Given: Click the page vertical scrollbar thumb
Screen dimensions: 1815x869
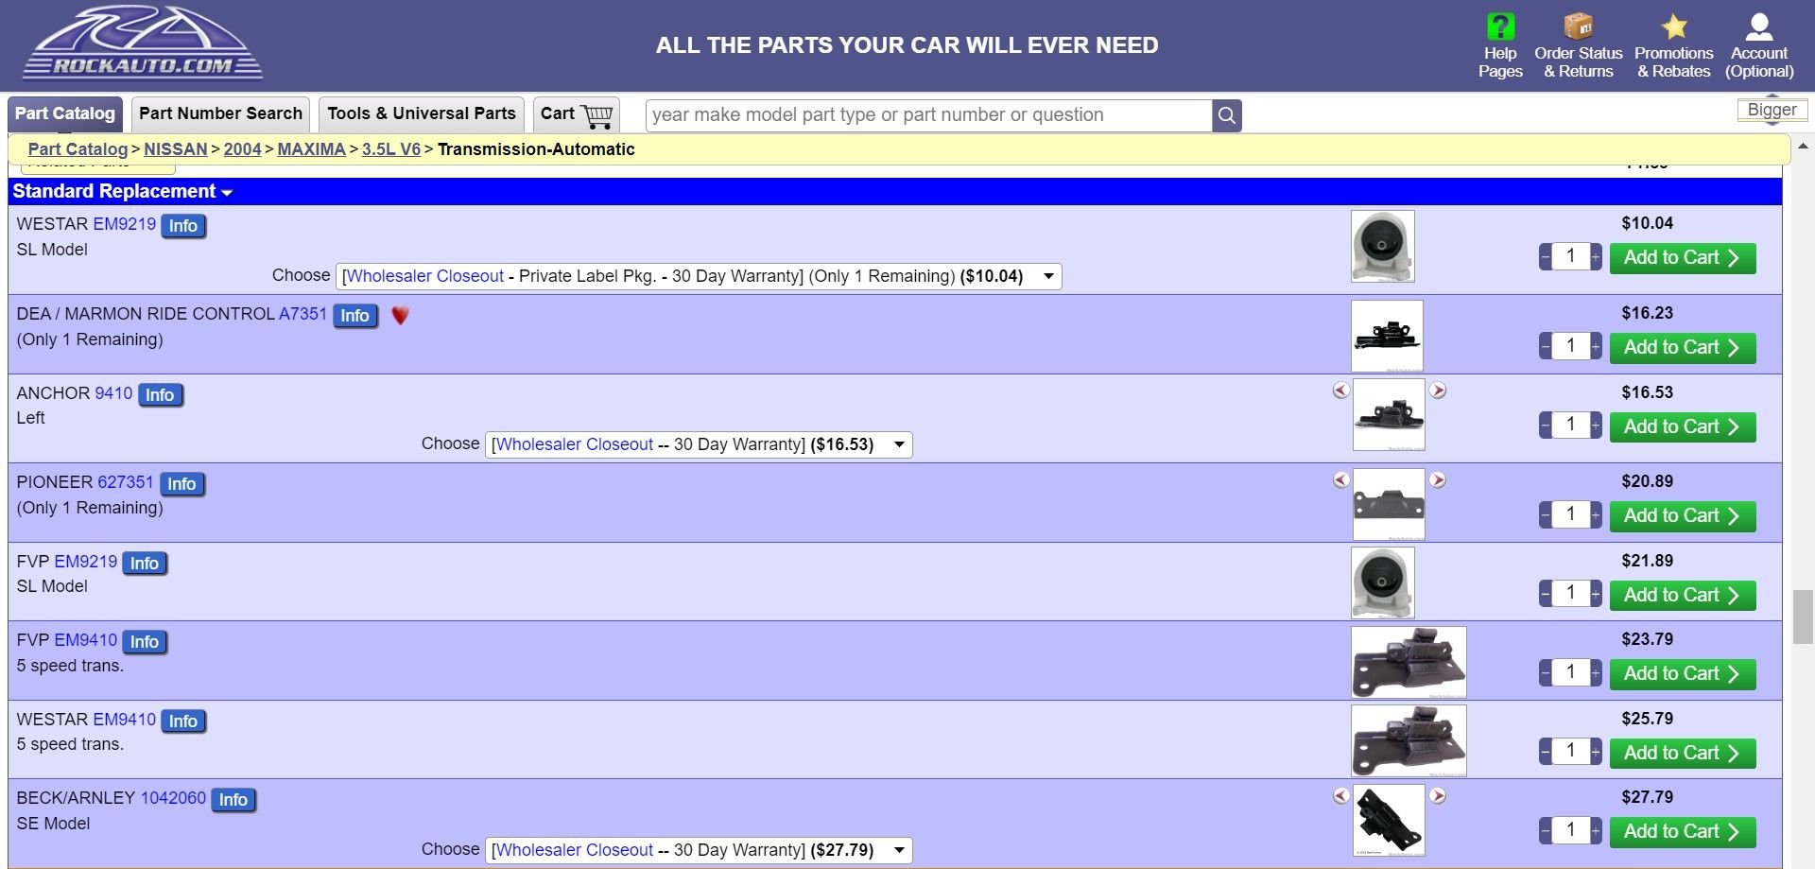Looking at the screenshot, I should point(1803,617).
